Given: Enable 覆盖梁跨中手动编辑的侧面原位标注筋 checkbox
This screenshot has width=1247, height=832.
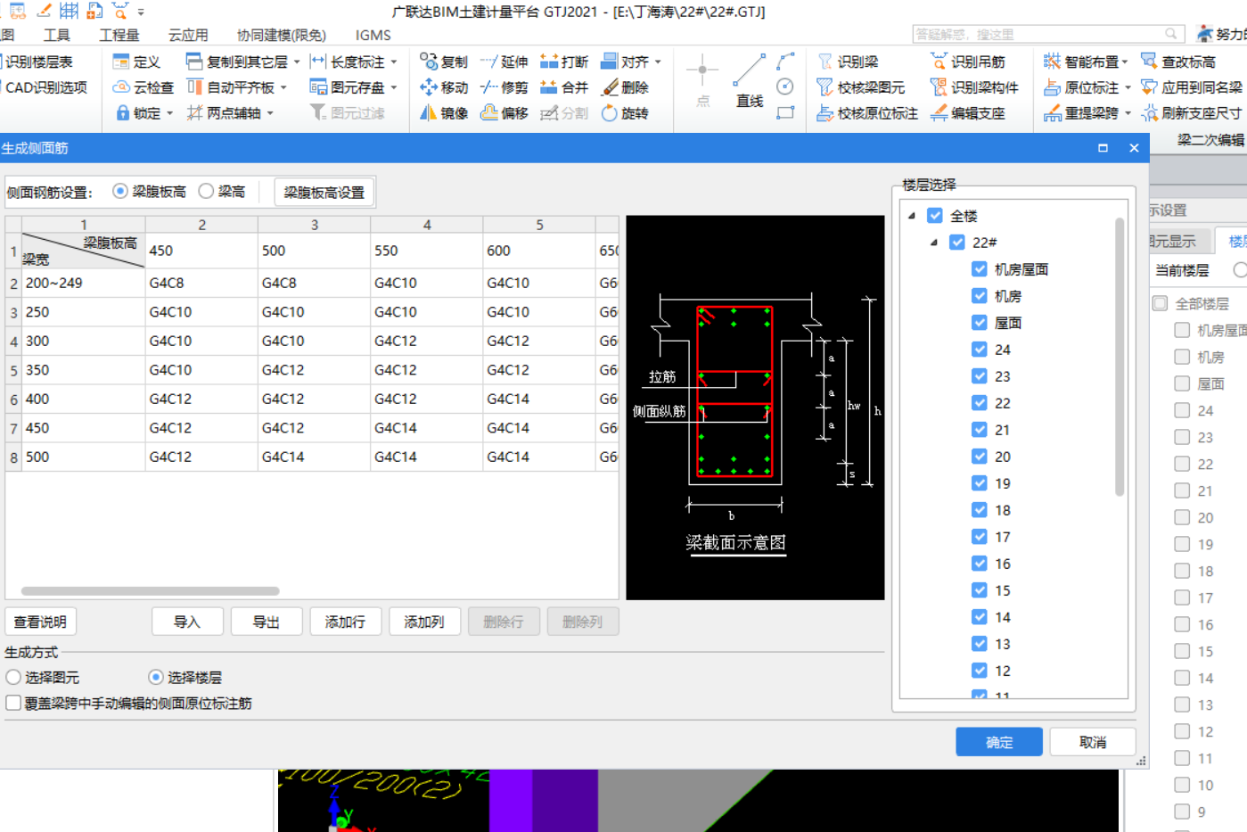Looking at the screenshot, I should pos(13,704).
